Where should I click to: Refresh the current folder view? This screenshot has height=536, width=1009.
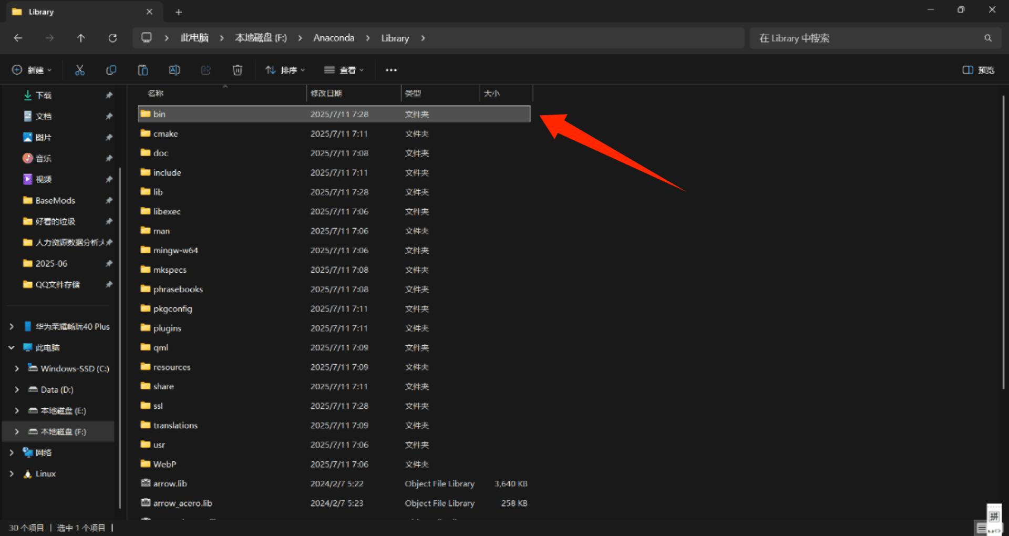112,38
